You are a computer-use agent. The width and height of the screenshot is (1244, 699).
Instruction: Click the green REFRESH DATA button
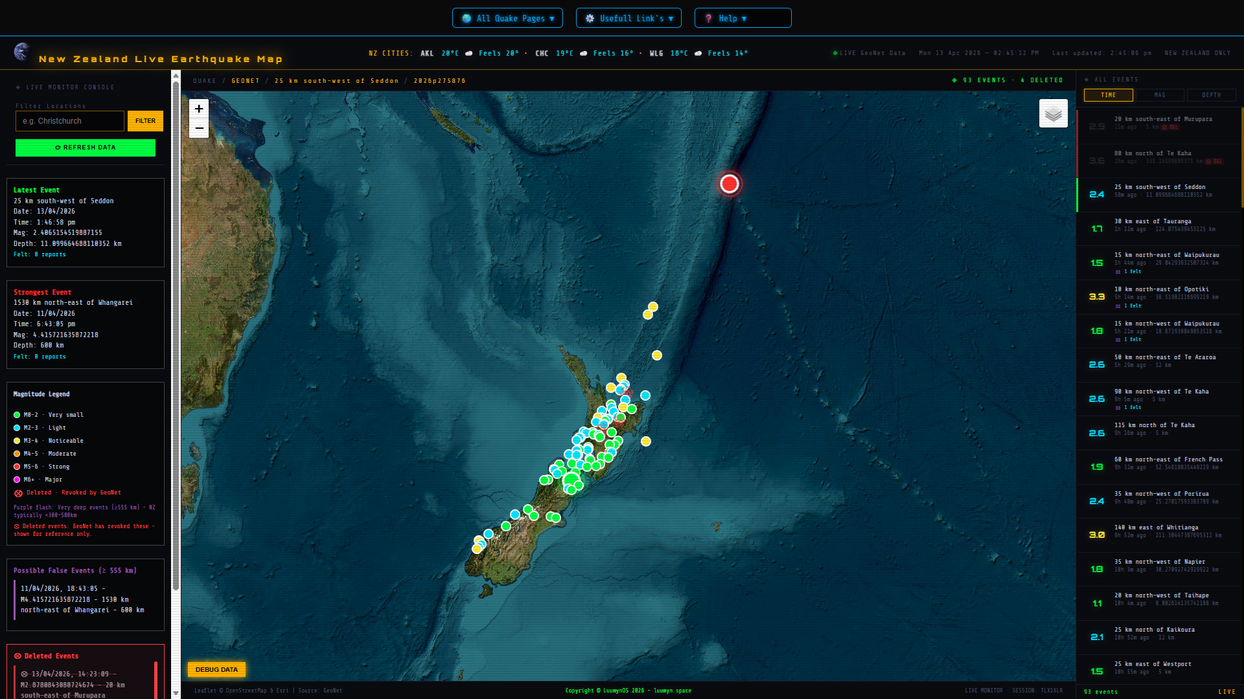click(x=86, y=148)
